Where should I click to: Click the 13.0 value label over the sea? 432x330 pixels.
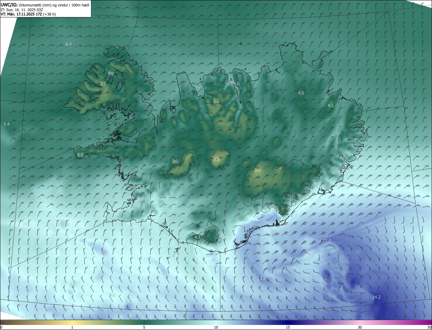pyautogui.click(x=327, y=241)
